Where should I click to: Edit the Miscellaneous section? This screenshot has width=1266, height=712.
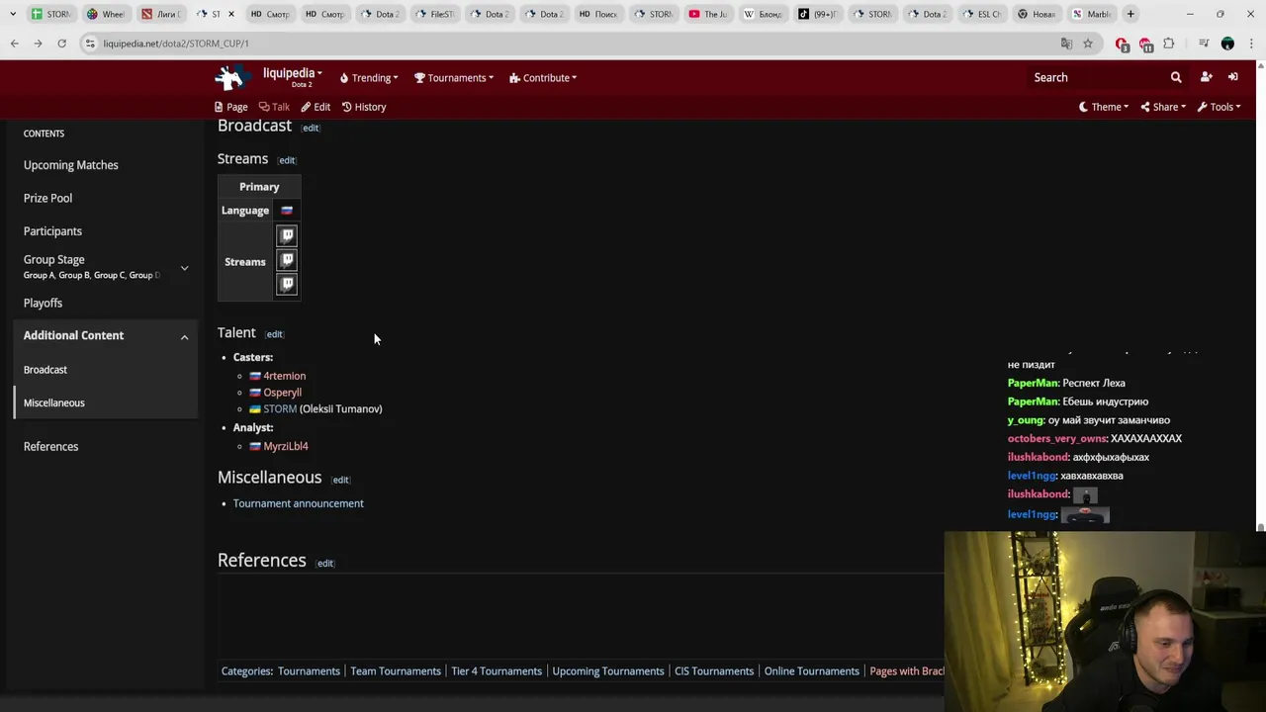pyautogui.click(x=340, y=480)
